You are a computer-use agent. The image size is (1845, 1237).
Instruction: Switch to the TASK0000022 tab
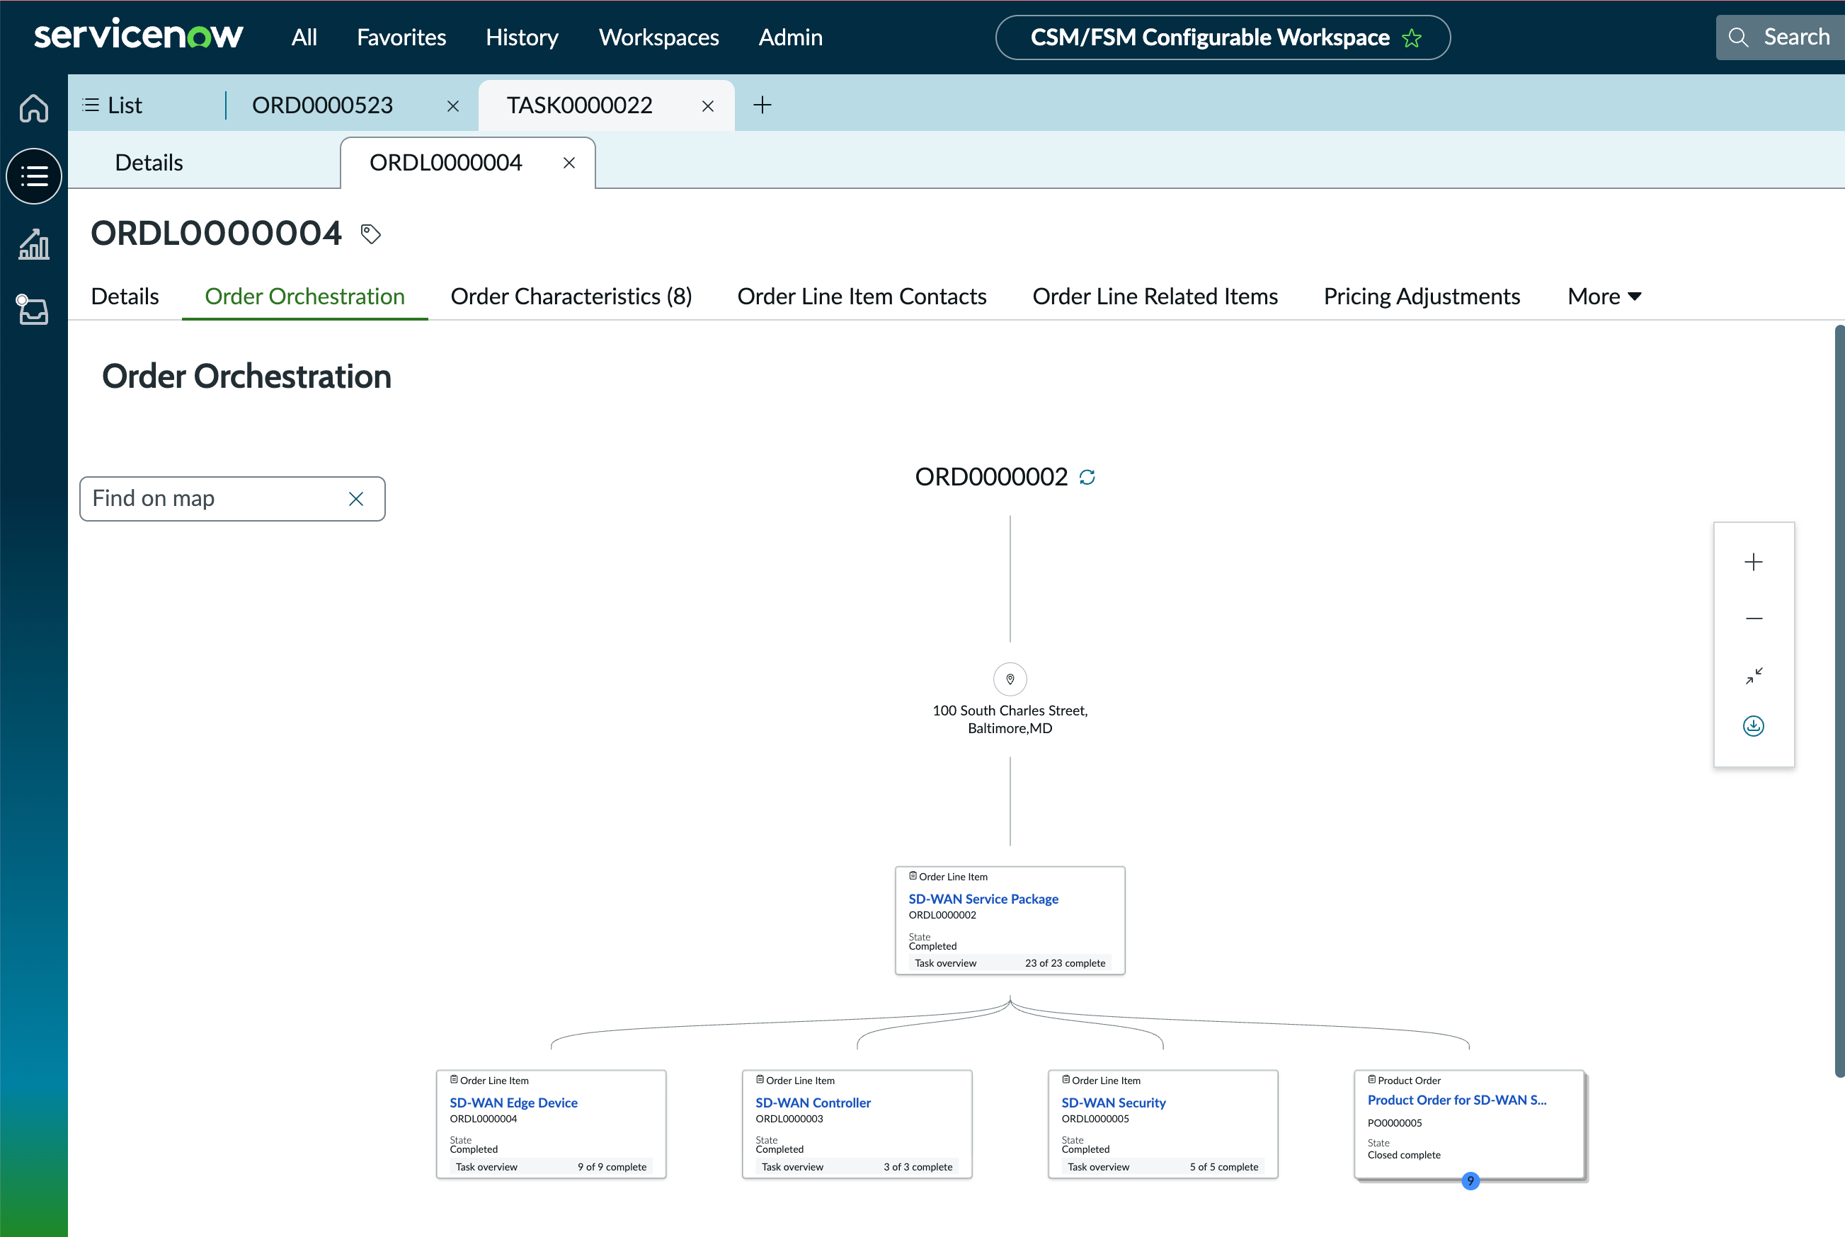(579, 105)
